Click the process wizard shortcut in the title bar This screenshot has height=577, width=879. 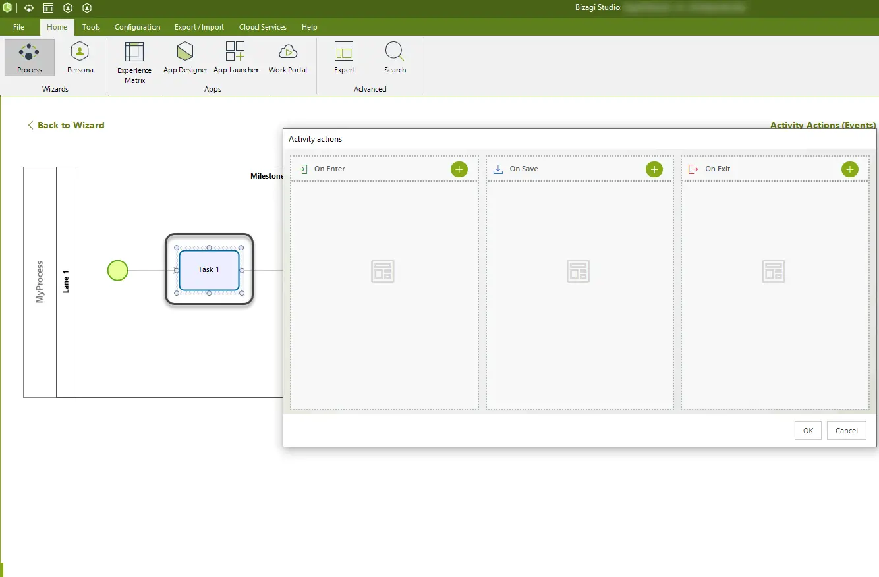[29, 8]
